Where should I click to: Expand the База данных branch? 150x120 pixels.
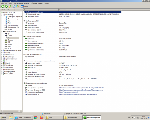[x=2, y=74]
